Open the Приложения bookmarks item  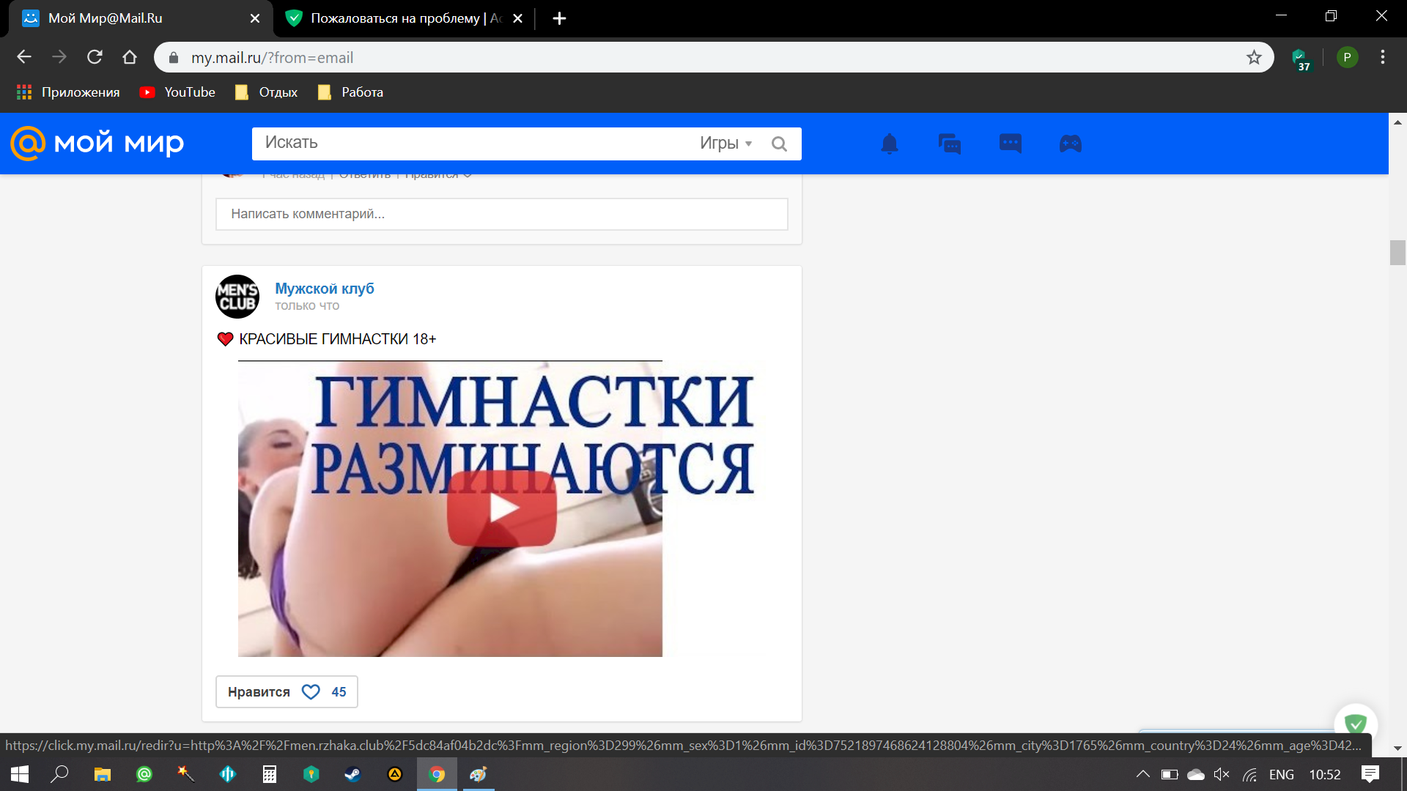[x=68, y=92]
